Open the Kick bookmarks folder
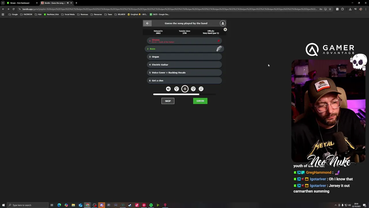369x208 pixels. click(38, 14)
